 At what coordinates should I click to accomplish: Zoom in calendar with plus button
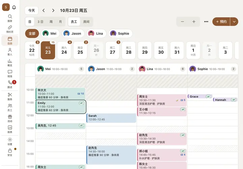(x=194, y=22)
